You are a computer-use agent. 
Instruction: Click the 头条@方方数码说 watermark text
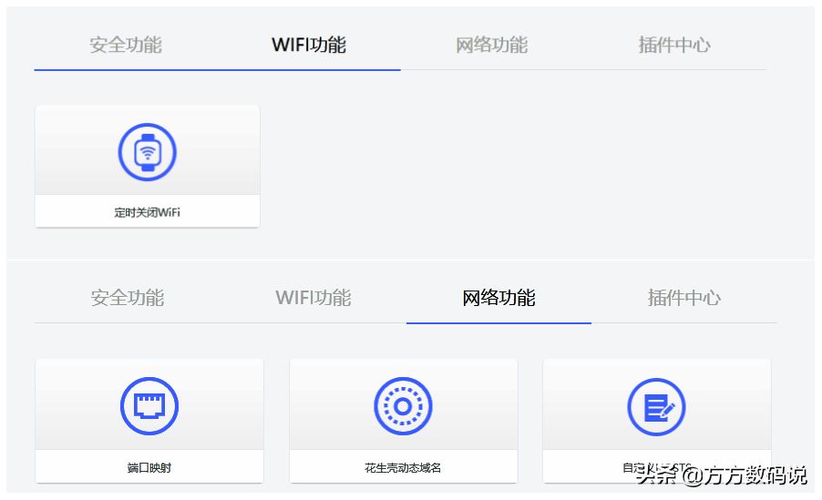coord(722,475)
